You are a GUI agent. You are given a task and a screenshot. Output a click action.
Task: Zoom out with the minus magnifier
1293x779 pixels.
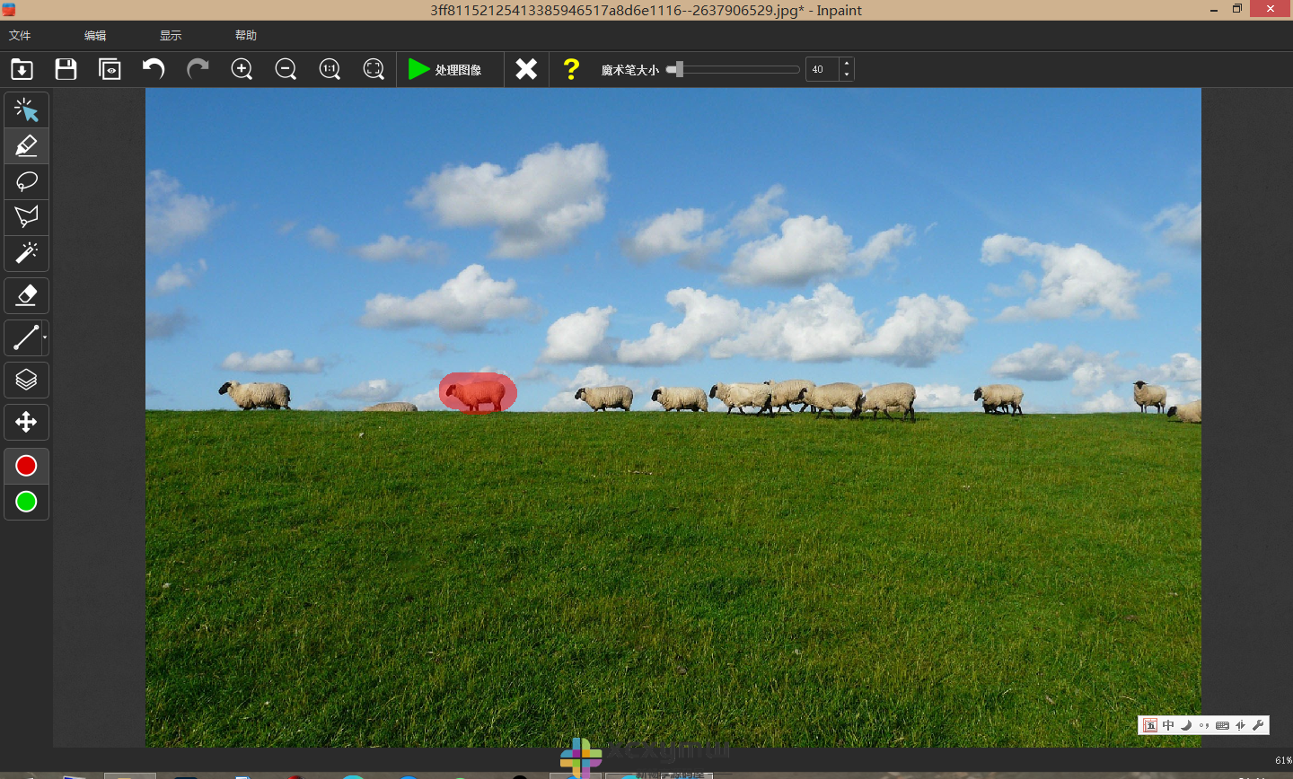point(286,69)
